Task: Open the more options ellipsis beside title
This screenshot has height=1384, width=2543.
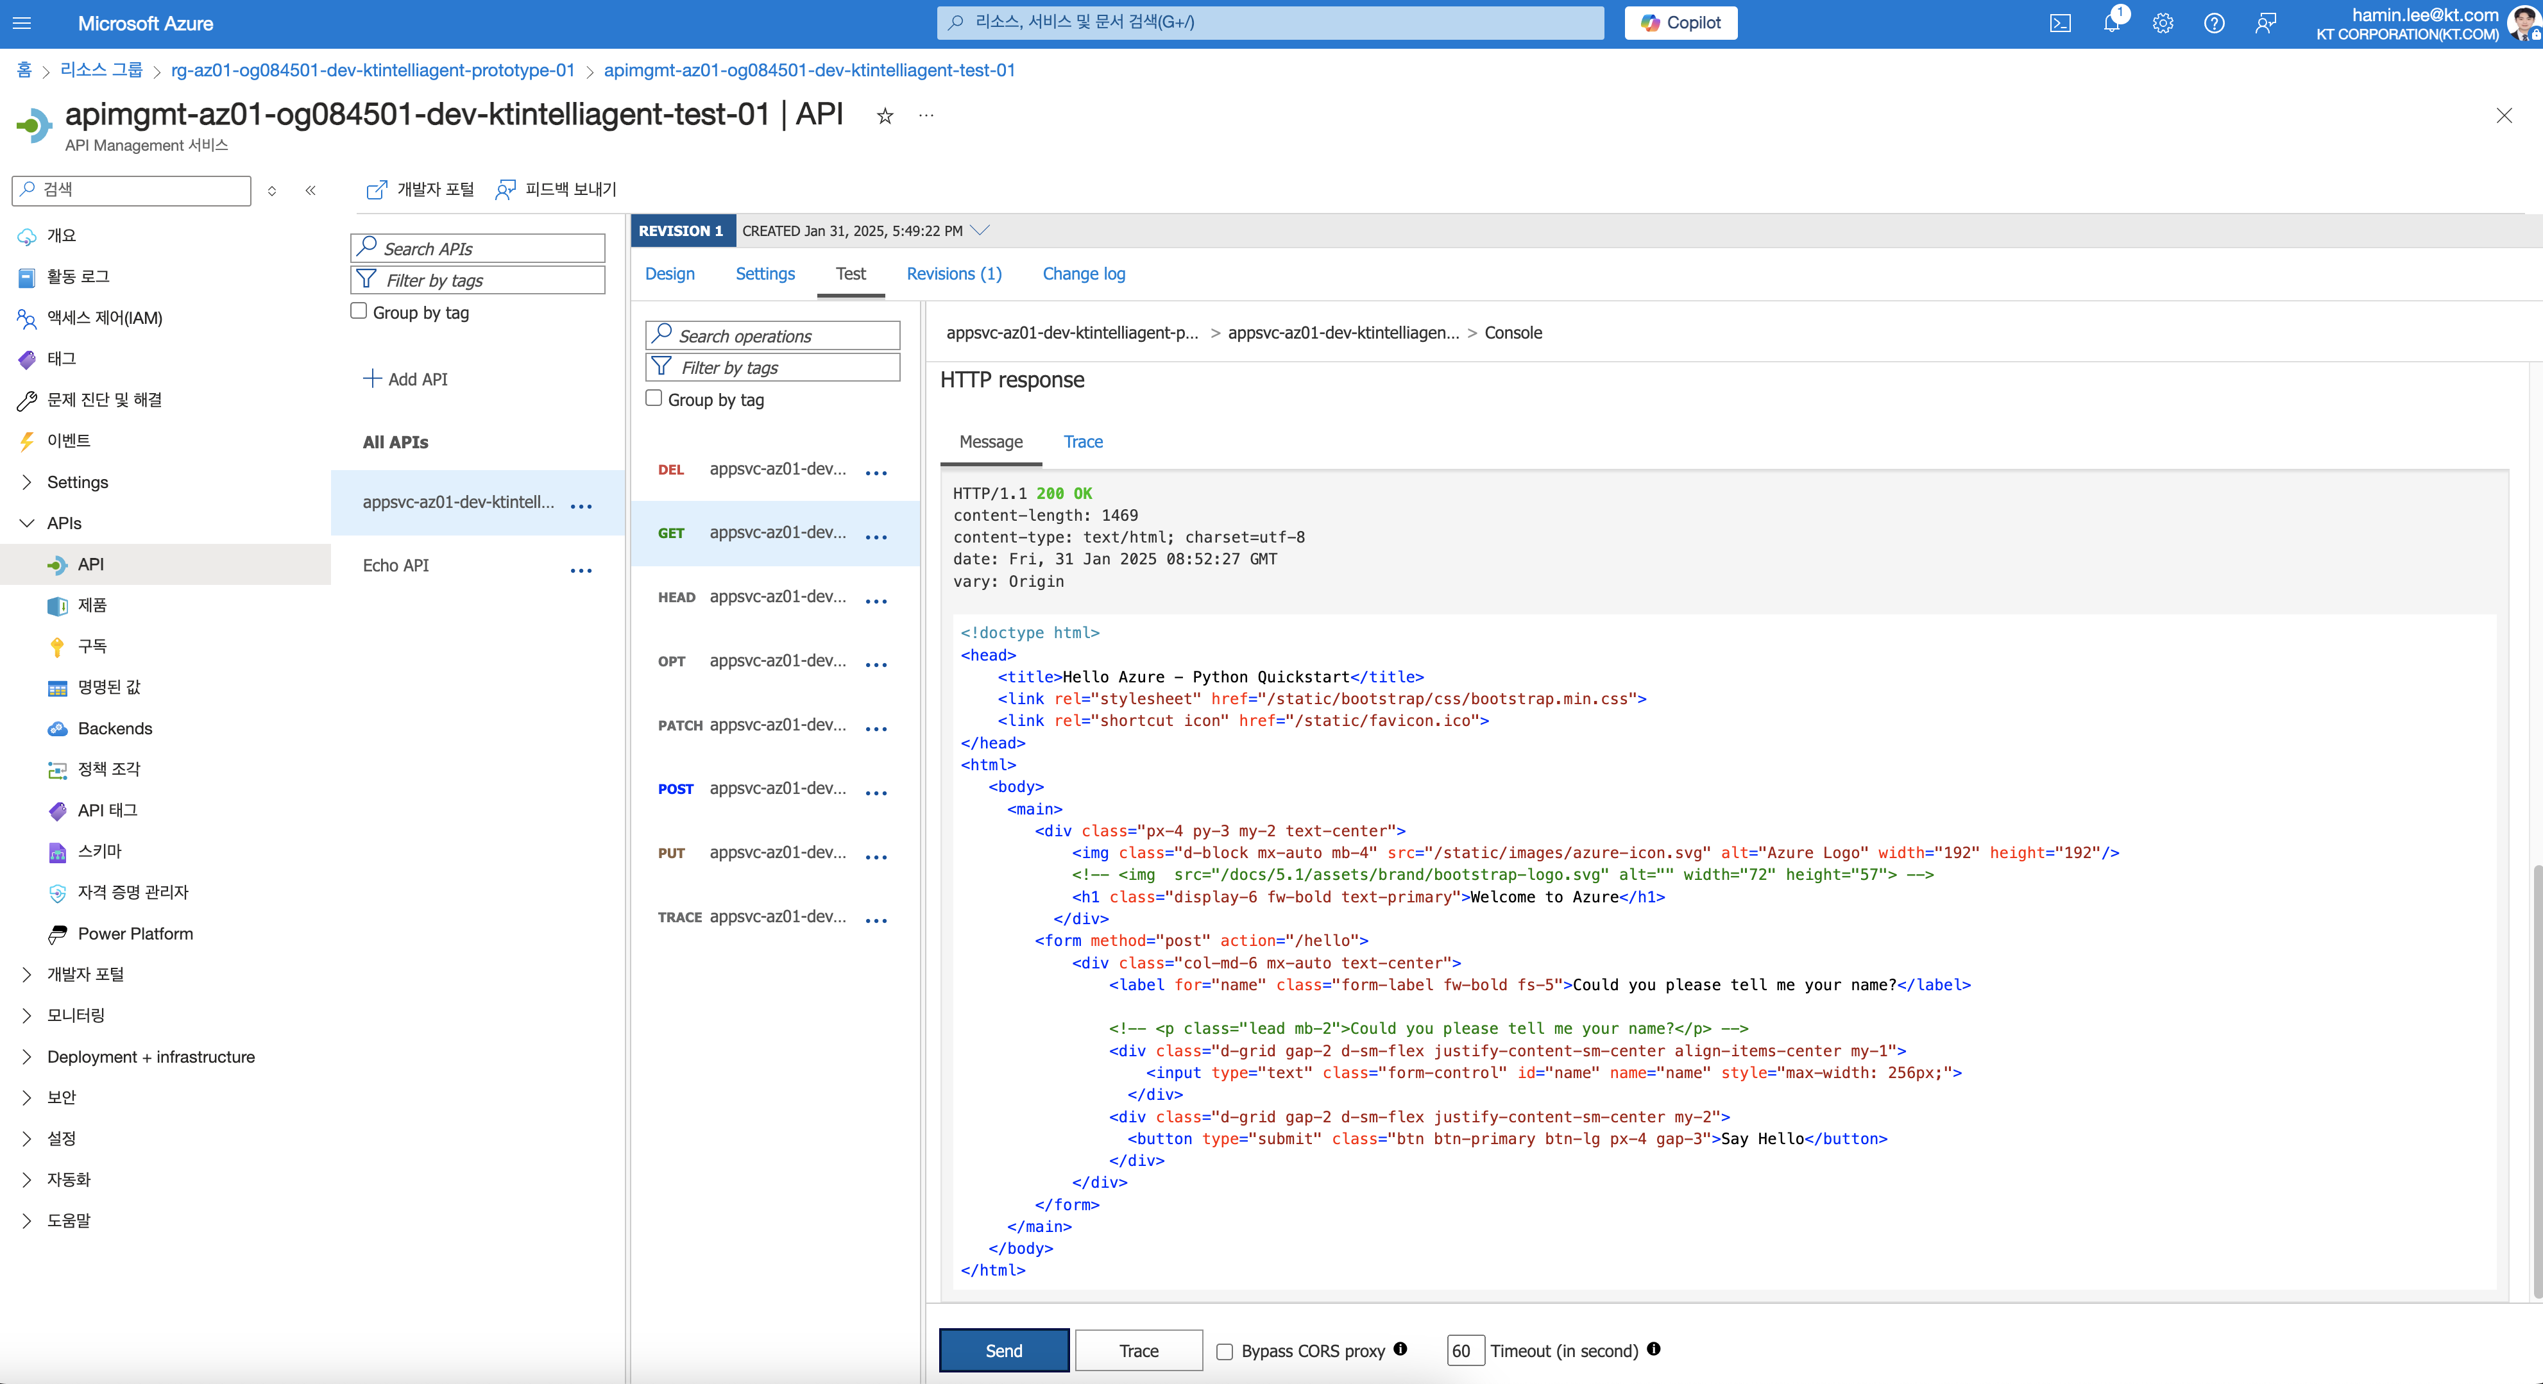Action: [x=926, y=115]
